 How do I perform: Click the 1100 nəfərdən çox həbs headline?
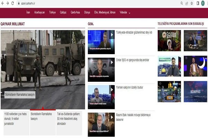pos(15,118)
